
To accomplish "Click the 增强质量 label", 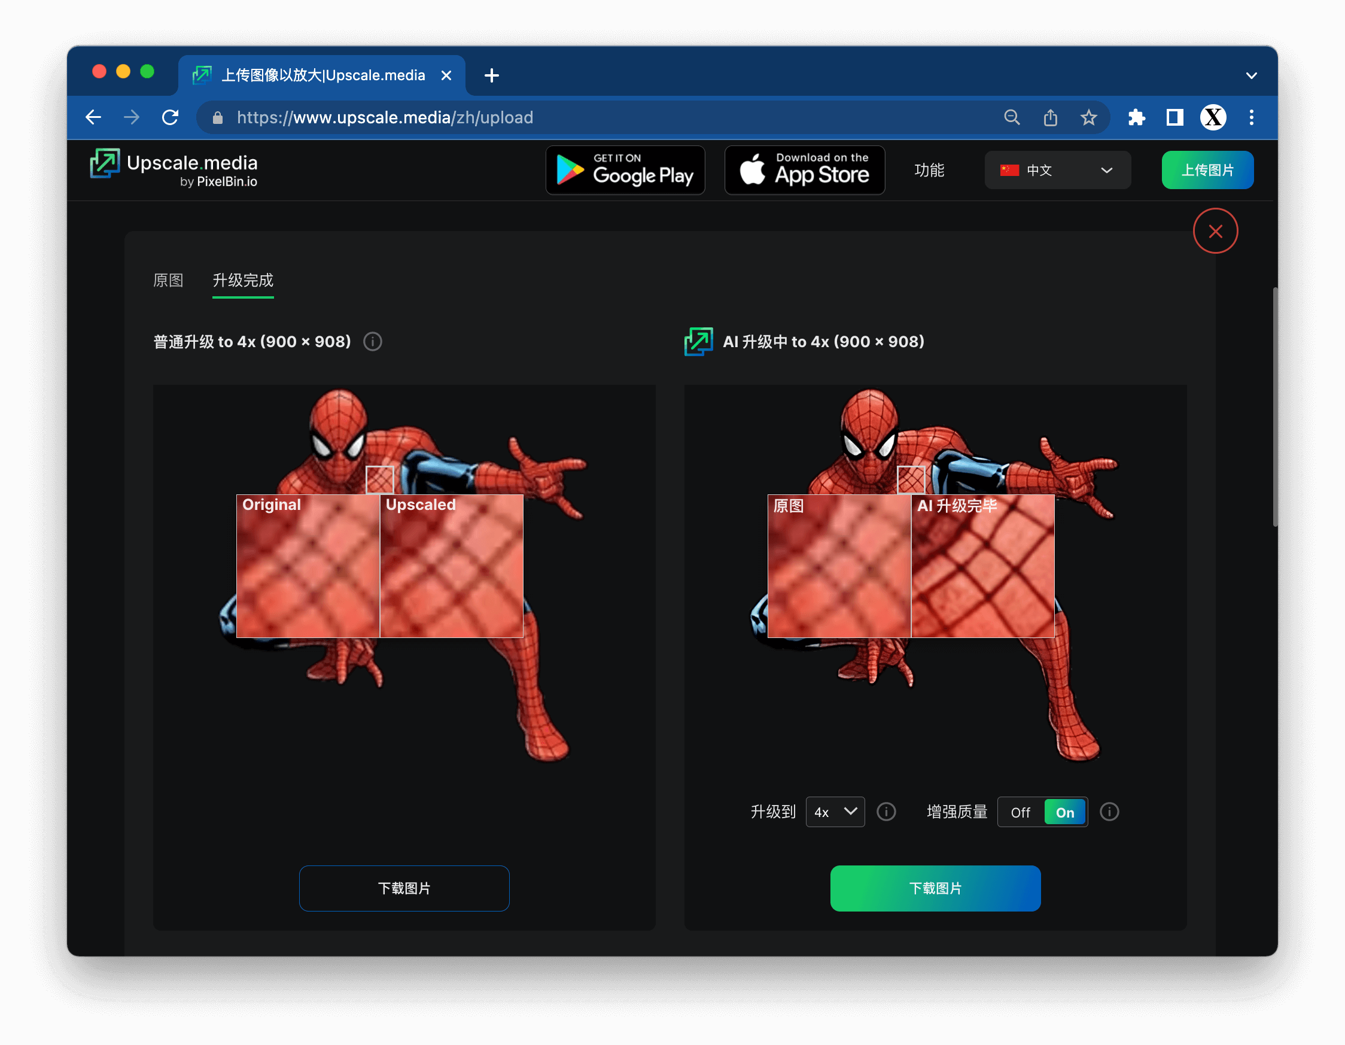I will point(957,812).
